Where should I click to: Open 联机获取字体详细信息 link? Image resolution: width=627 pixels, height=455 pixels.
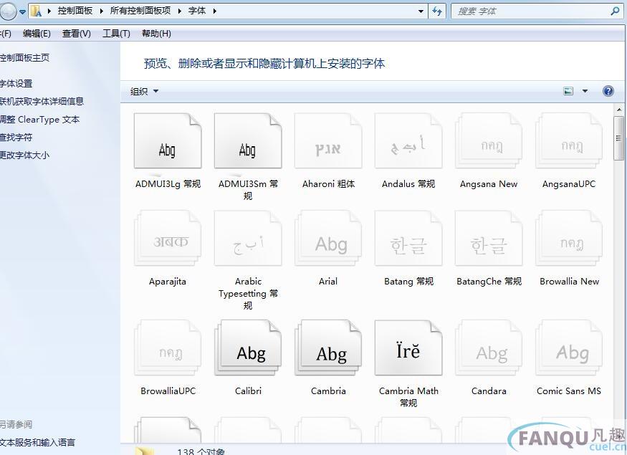point(42,102)
